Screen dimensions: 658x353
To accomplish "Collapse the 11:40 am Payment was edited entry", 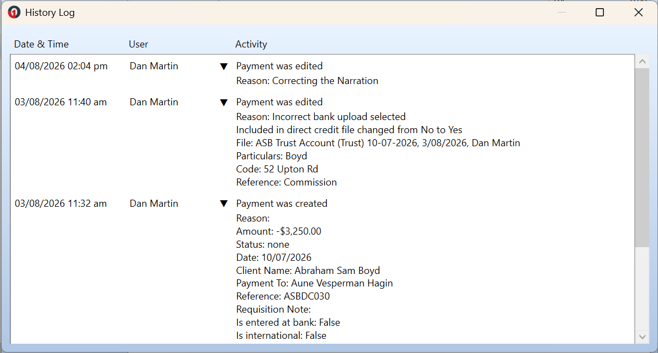I will tap(224, 103).
